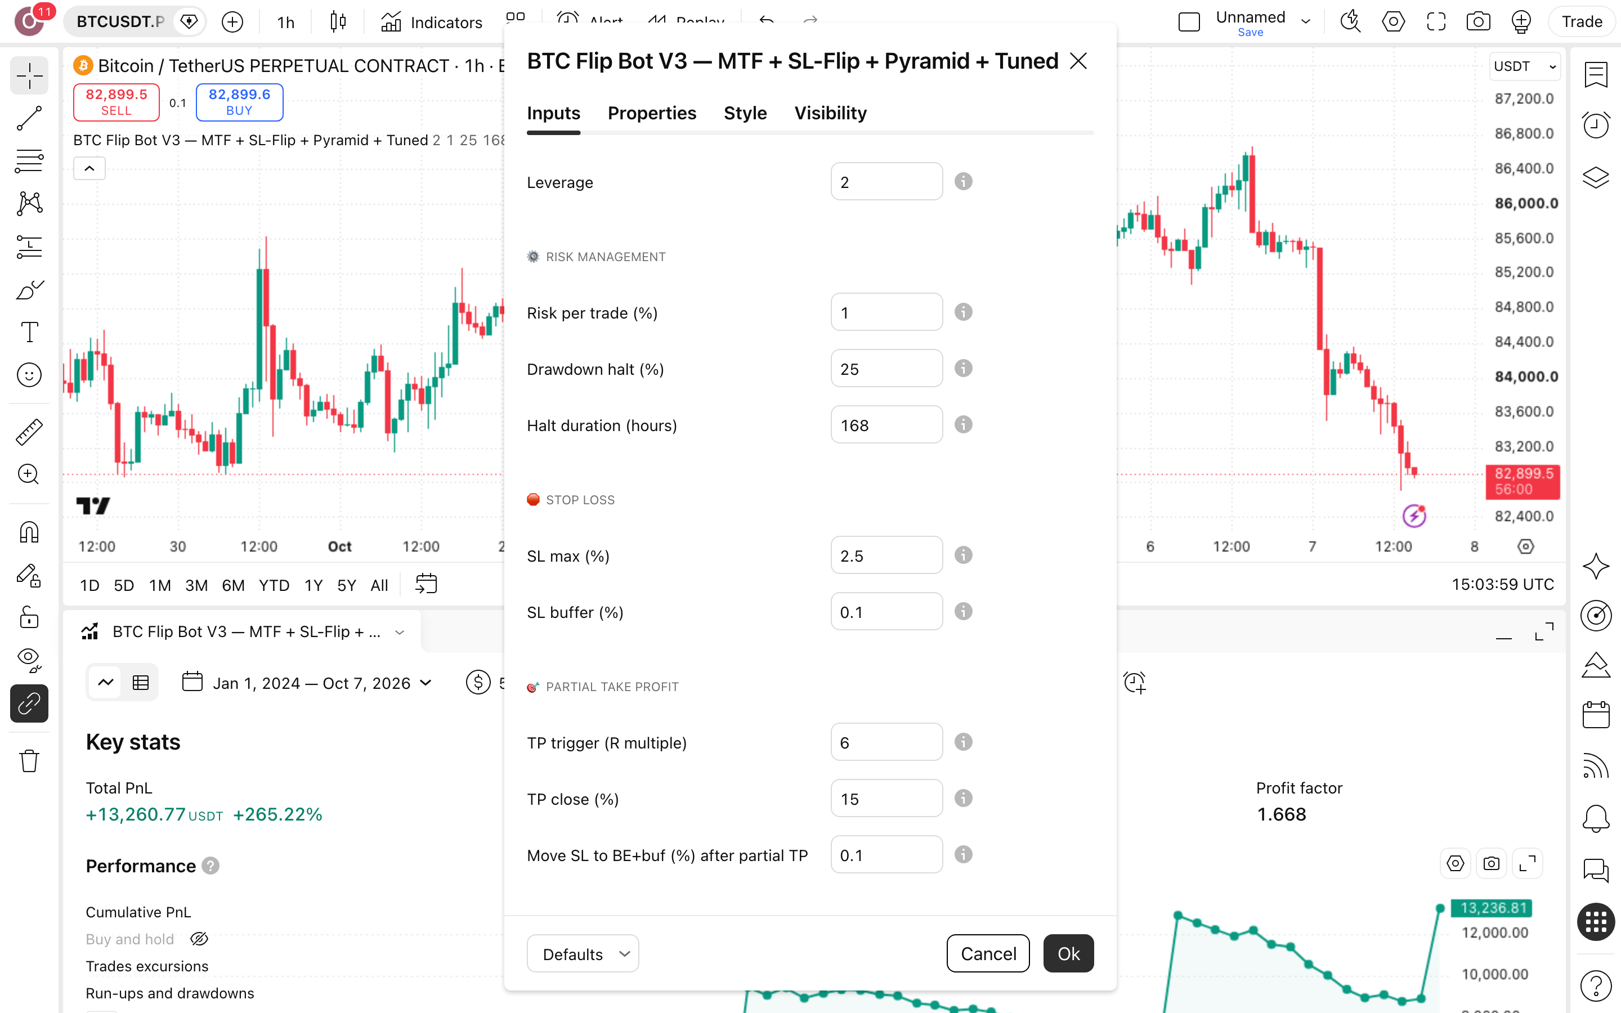Open the backtest date range dropdown
Viewport: 1621px width, 1013px height.
coord(308,683)
